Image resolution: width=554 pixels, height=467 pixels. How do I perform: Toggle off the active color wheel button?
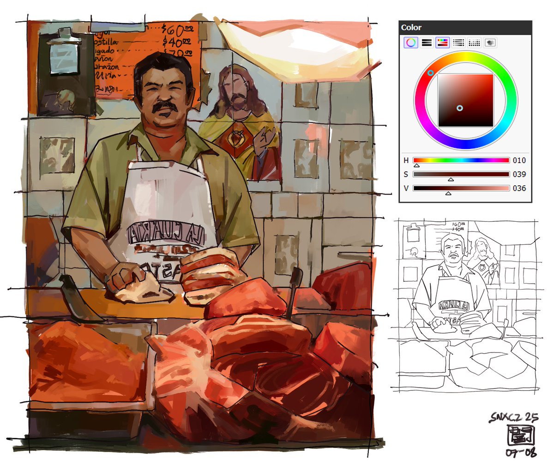tap(411, 42)
